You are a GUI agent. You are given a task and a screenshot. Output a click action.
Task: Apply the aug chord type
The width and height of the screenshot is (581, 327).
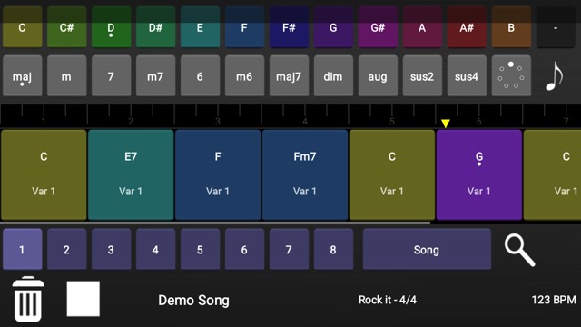click(378, 75)
